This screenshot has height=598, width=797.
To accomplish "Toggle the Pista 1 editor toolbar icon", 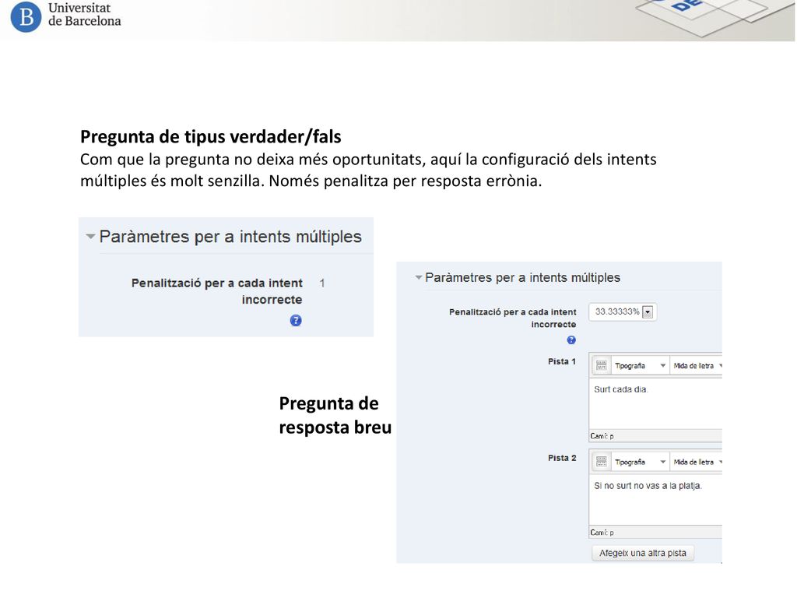I will pyautogui.click(x=602, y=365).
